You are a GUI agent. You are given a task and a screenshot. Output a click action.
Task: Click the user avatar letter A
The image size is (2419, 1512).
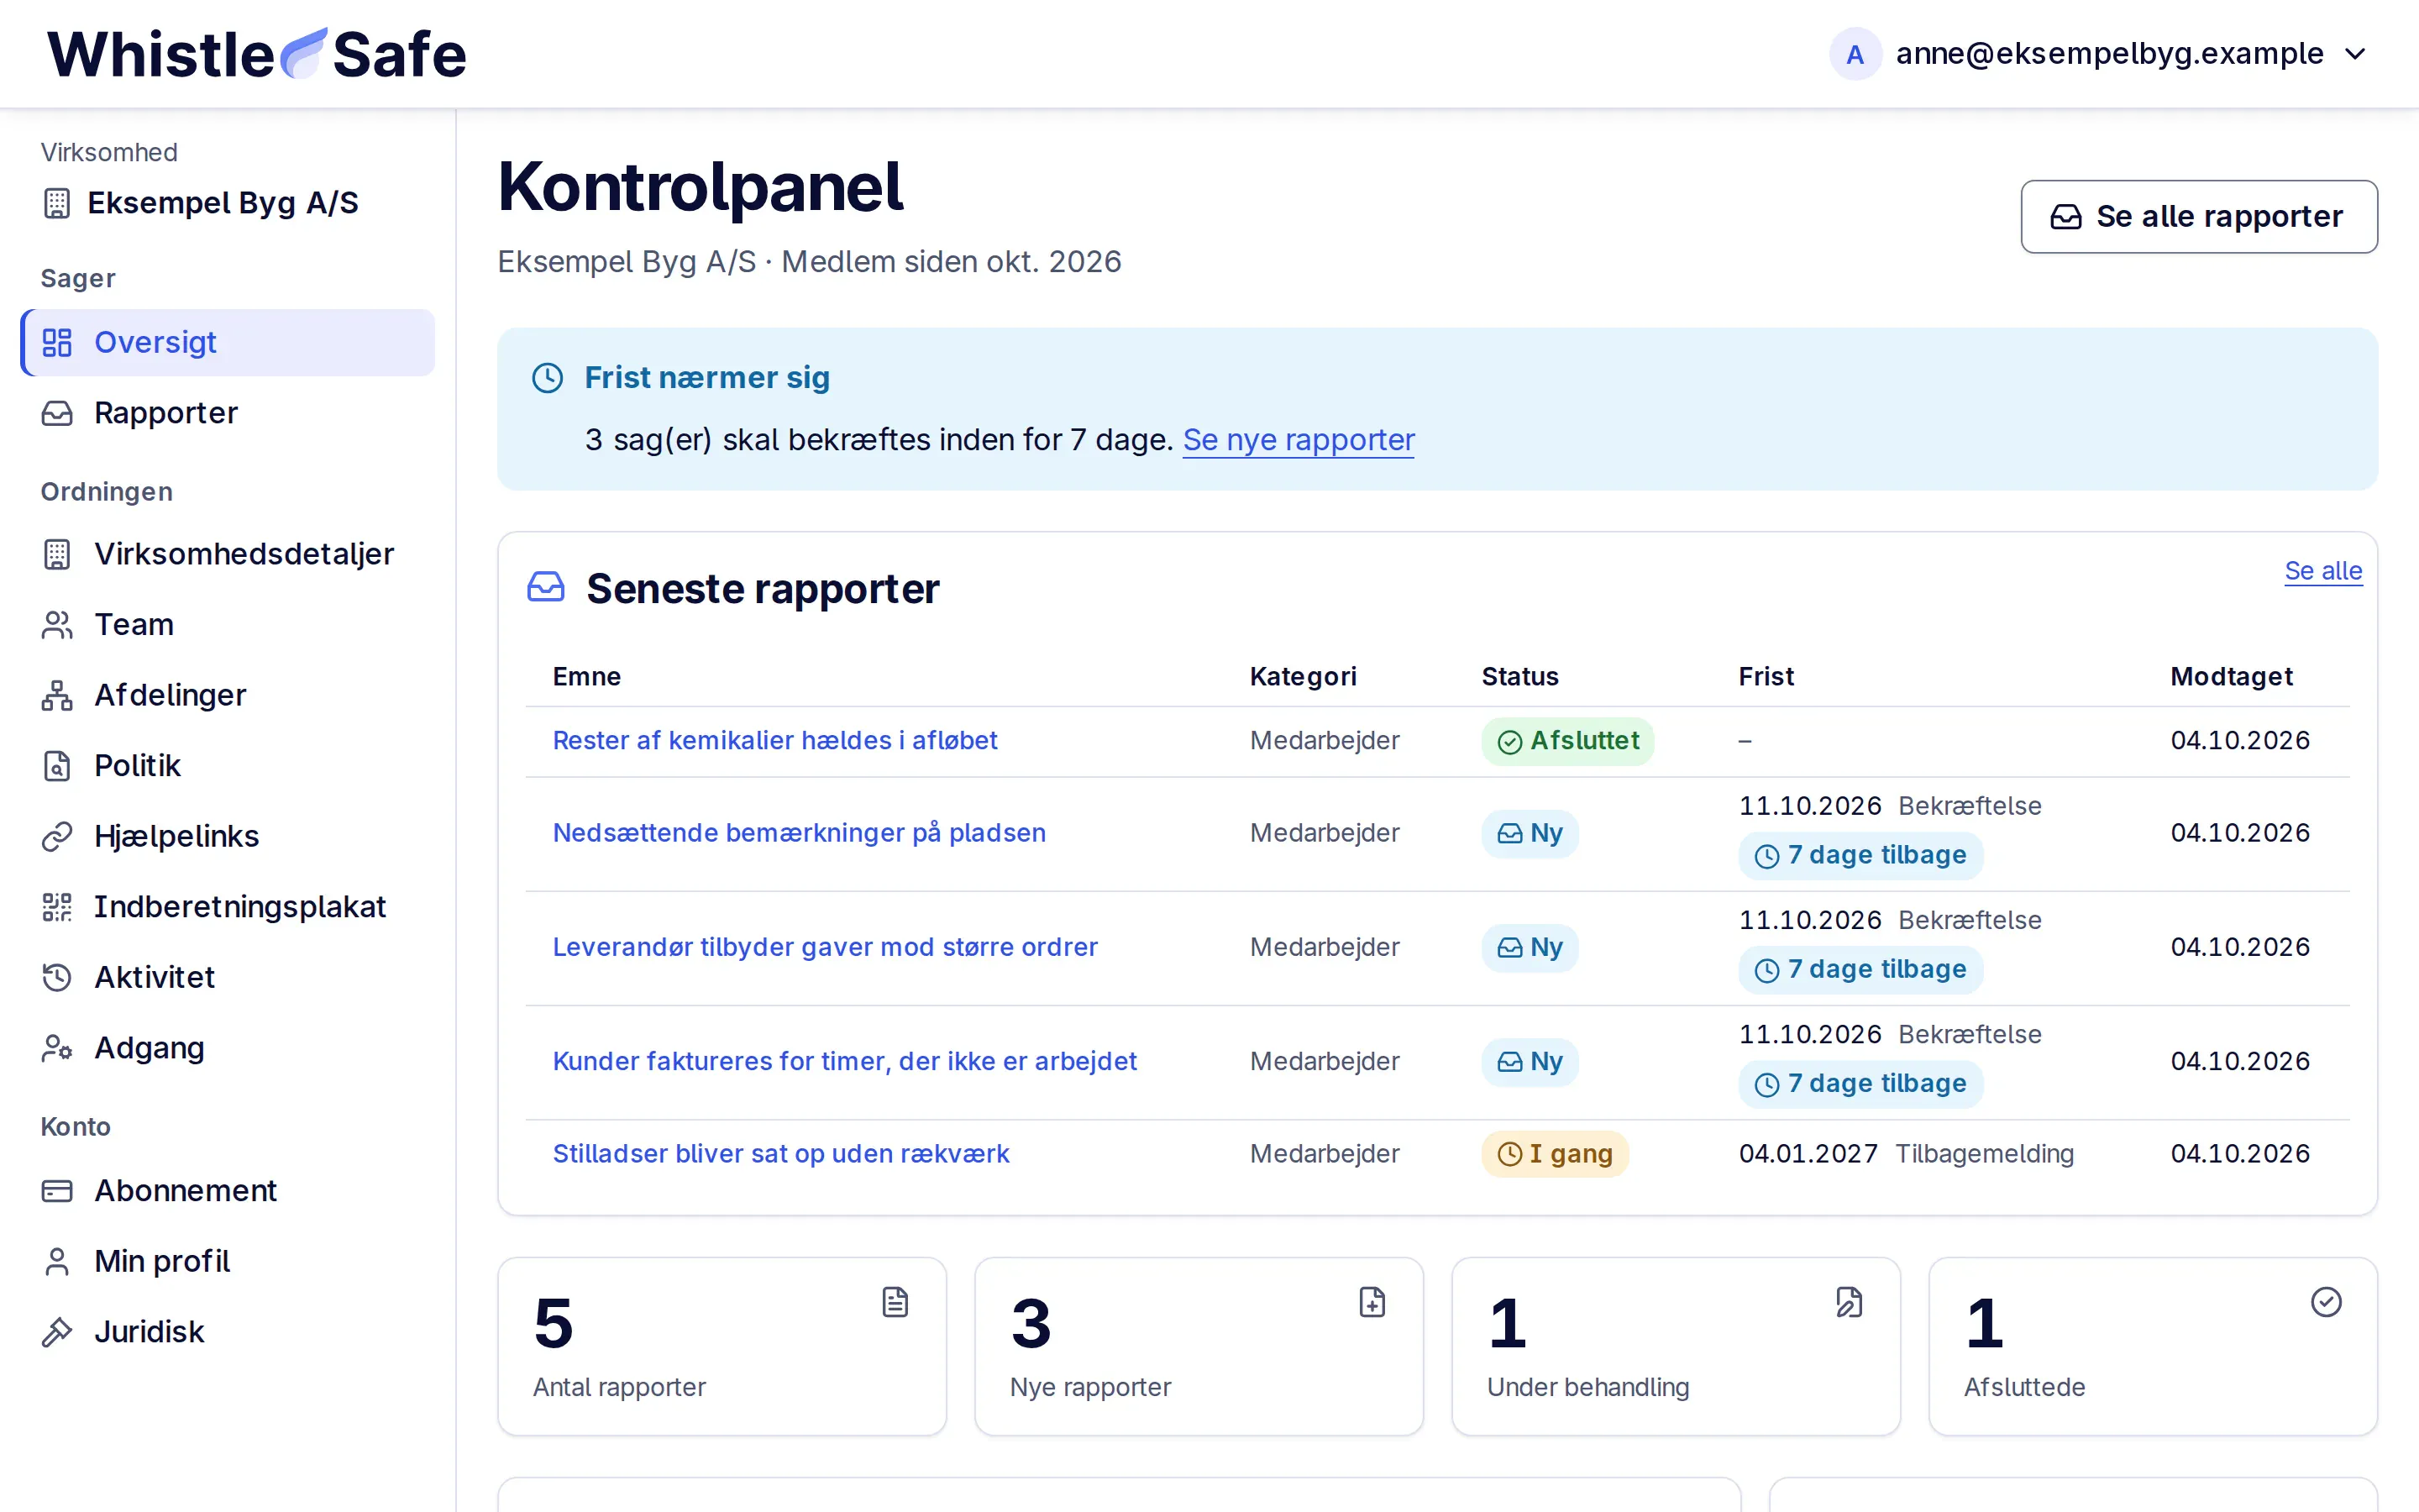[1855, 54]
